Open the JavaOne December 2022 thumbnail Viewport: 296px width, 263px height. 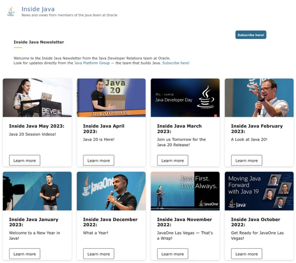click(111, 191)
